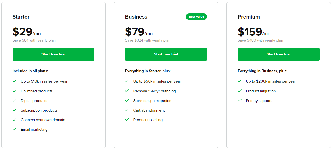Click checkmark beside Product migration
This screenshot has width=333, height=149.
pos(240,91)
